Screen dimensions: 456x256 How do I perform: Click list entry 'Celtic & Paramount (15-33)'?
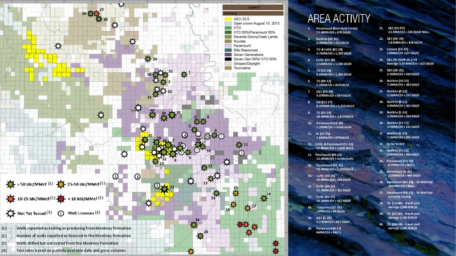point(335,144)
